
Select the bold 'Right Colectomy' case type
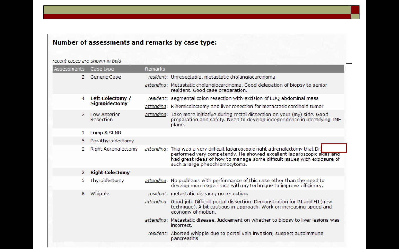pyautogui.click(x=110, y=172)
